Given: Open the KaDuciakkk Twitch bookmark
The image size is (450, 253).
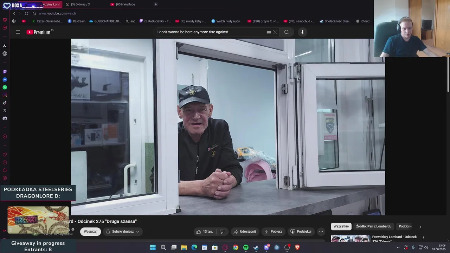Looking at the screenshot, I should point(155,21).
